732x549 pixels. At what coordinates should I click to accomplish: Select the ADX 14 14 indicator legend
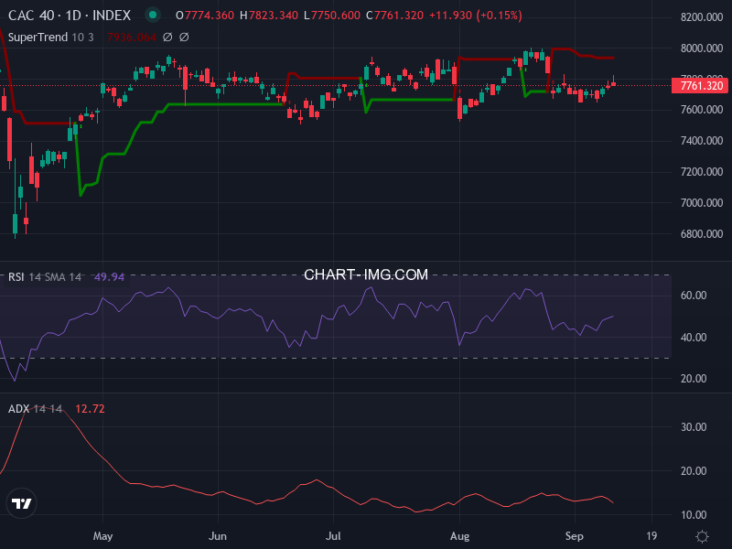[35, 409]
